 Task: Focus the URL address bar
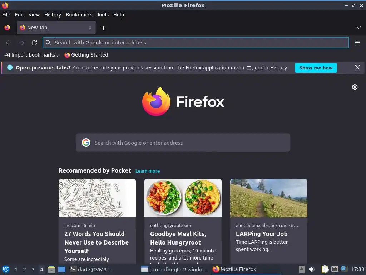196,43
